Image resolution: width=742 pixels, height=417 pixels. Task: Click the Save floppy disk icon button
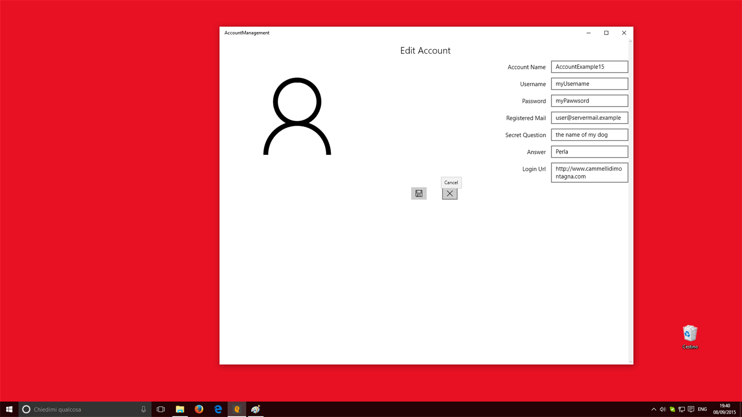[x=419, y=194]
